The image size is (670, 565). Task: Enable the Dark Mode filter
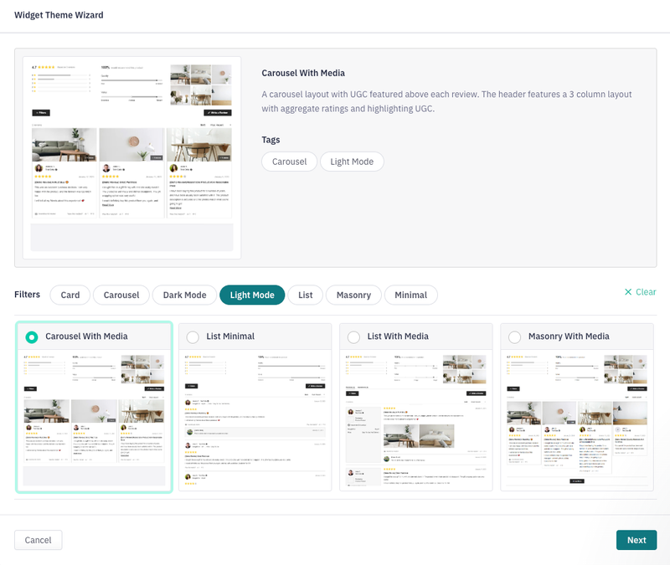click(184, 295)
